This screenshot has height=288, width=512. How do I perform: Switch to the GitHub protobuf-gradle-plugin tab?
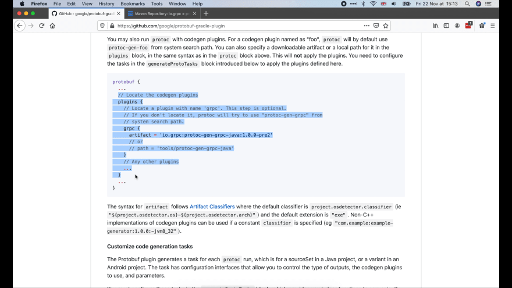pos(86,13)
